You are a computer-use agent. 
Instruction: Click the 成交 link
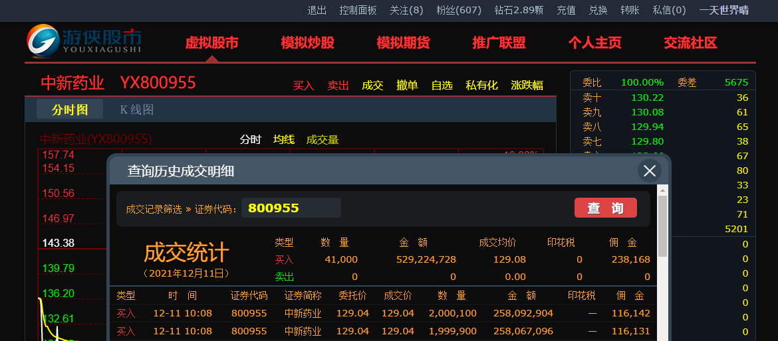372,86
